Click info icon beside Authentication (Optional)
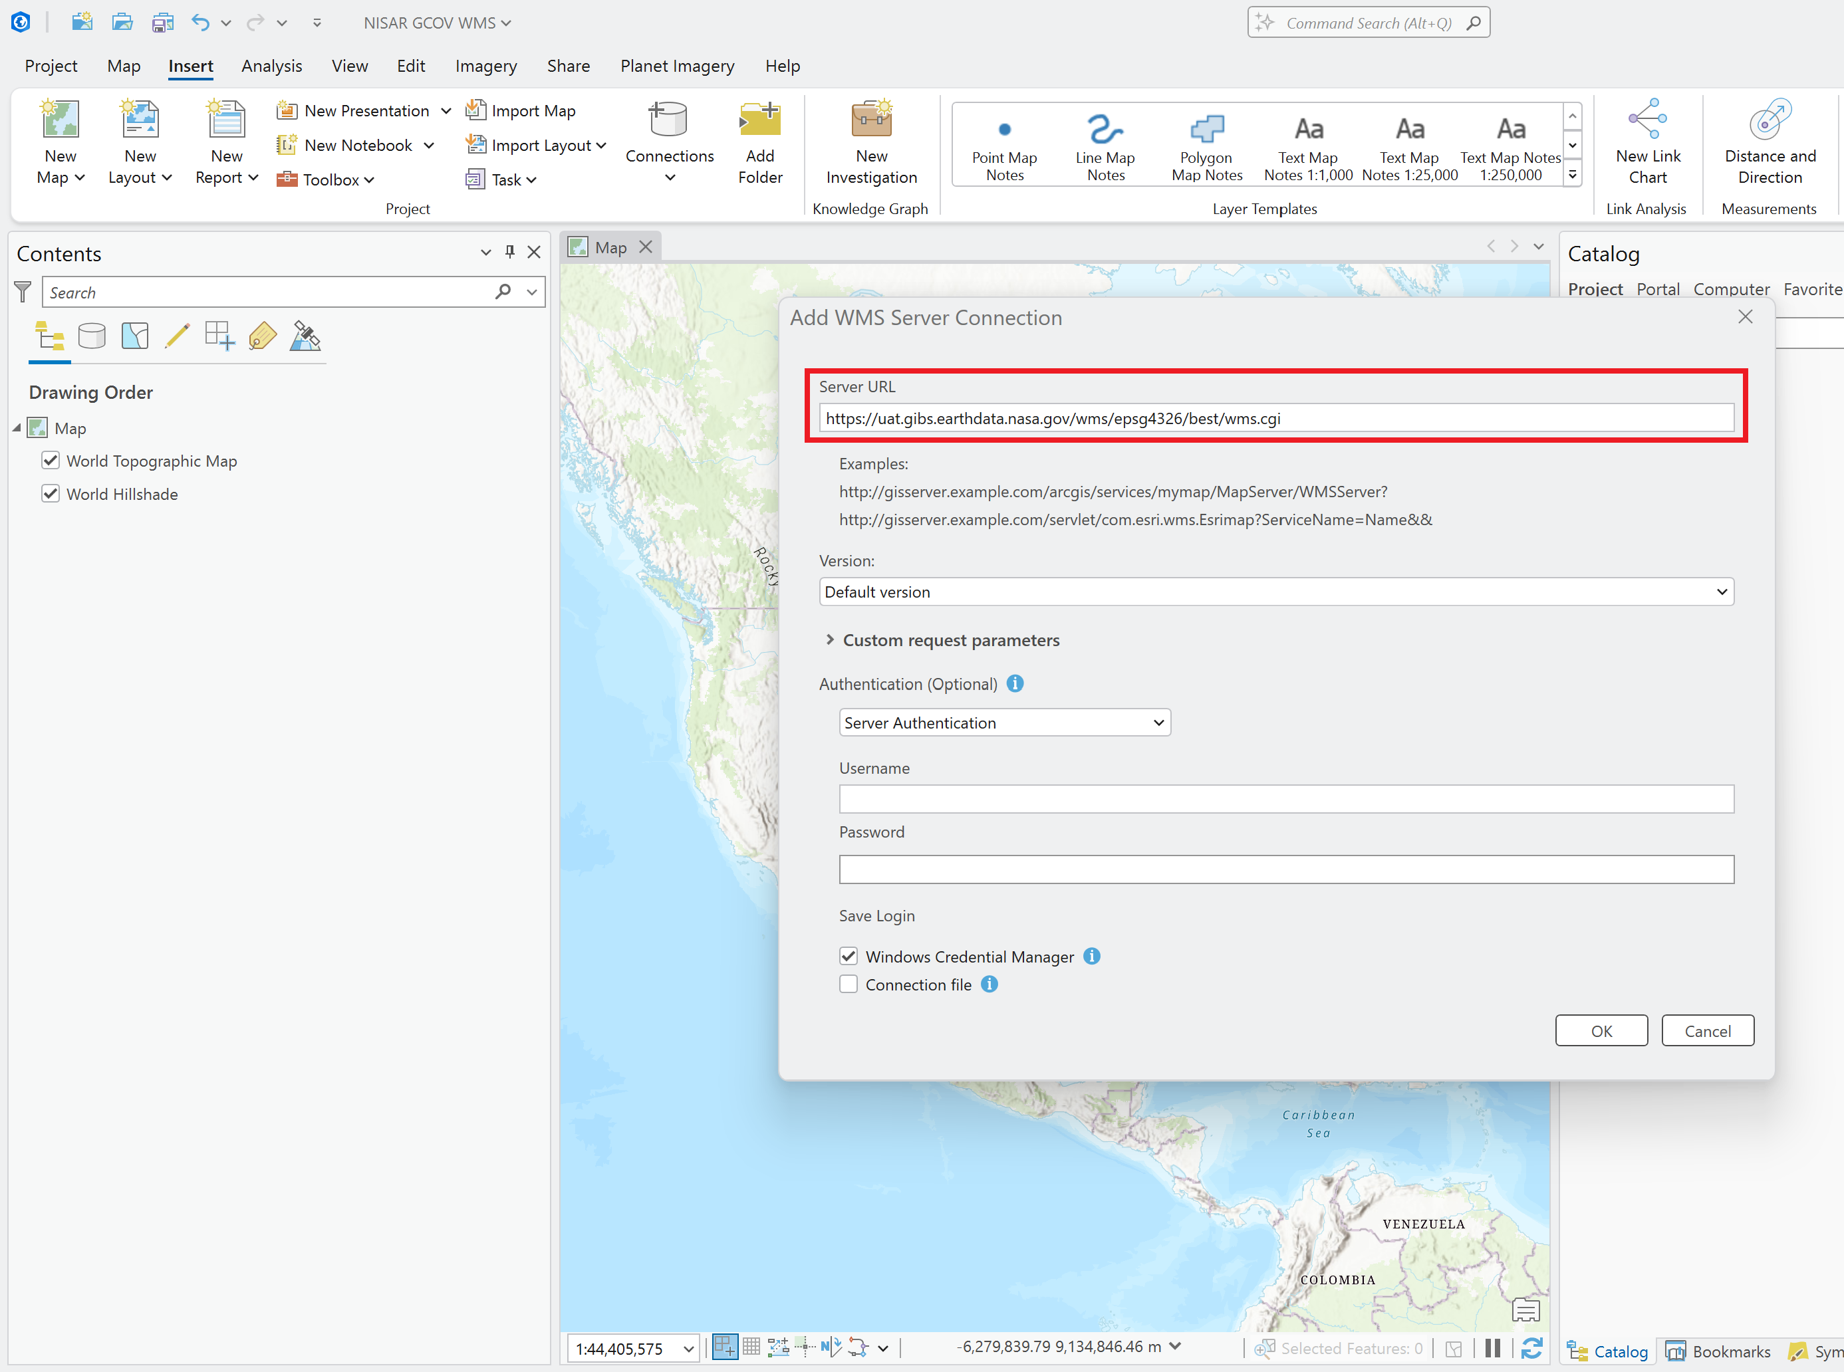The width and height of the screenshot is (1844, 1372). pyautogui.click(x=1015, y=683)
